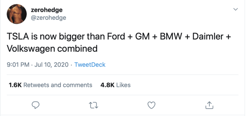The image size is (246, 116).
Task: Click the 9:01 PM timestamp
Action: pos(18,65)
